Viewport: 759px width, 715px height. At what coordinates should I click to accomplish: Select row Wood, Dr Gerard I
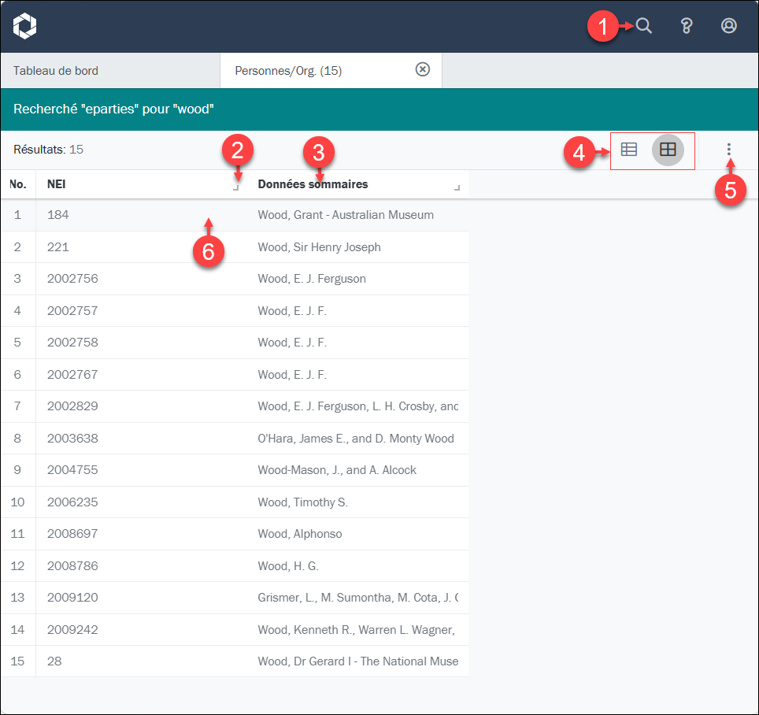pyautogui.click(x=235, y=661)
